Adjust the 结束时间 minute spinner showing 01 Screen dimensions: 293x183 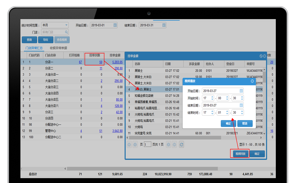click(228, 113)
